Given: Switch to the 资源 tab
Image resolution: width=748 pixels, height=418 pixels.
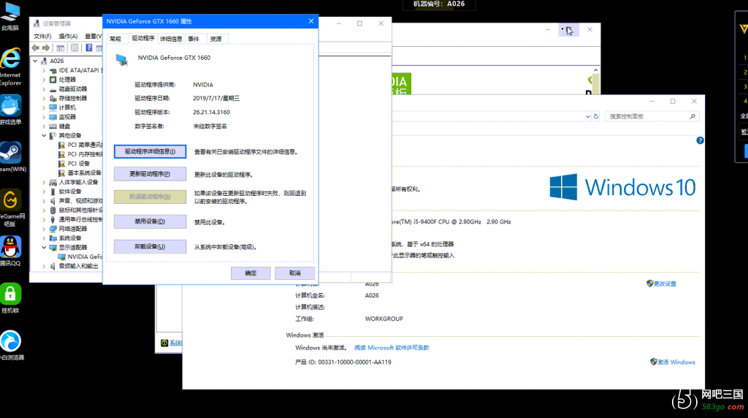Looking at the screenshot, I should tap(215, 39).
